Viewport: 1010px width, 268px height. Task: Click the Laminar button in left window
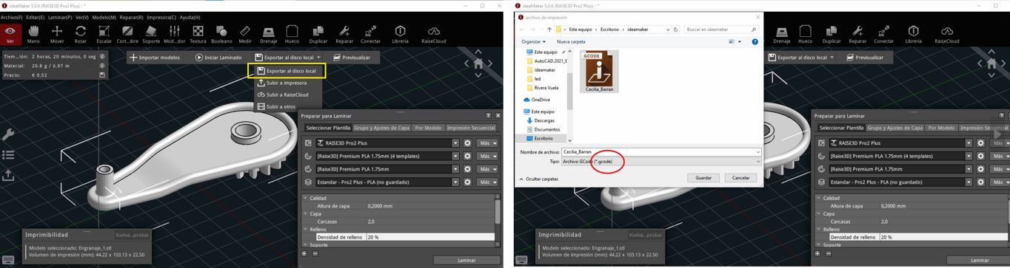466,260
